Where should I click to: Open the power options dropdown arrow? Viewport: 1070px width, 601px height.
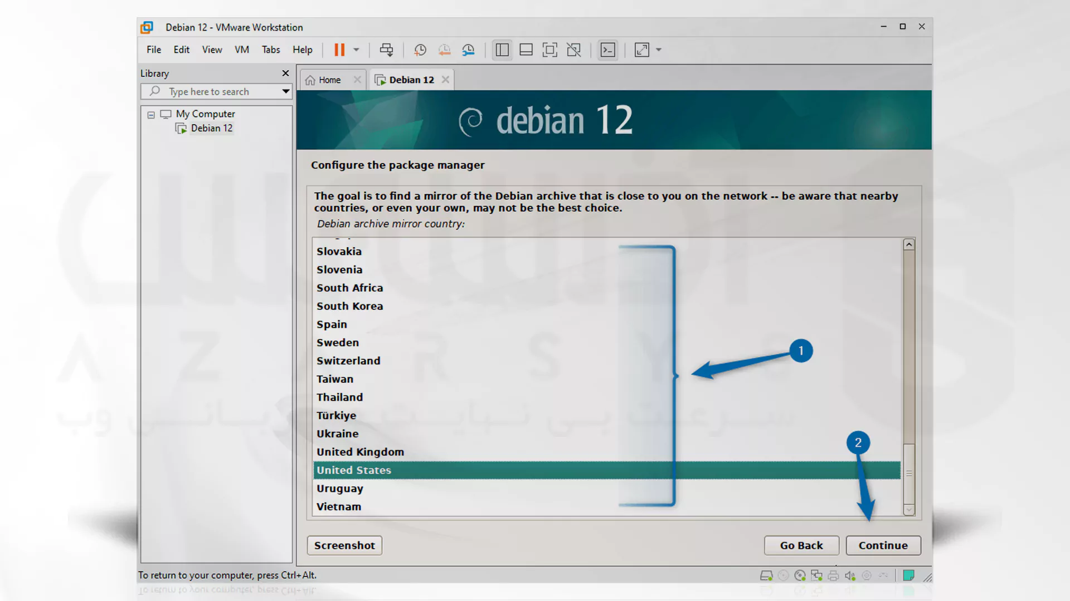tap(356, 50)
